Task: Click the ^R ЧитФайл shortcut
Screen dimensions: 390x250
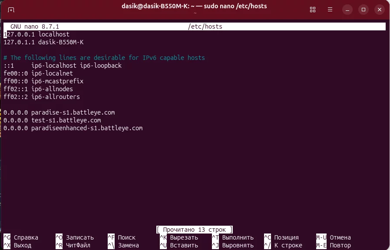Action: tap(73, 246)
